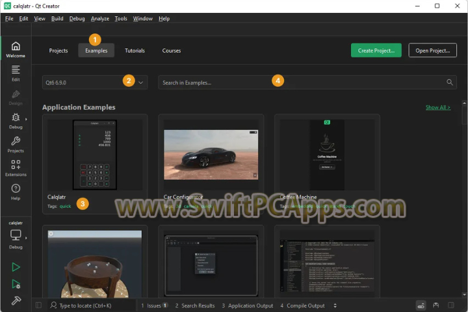Maximize the Qt Creator window
468x312 pixels.
[437, 6]
